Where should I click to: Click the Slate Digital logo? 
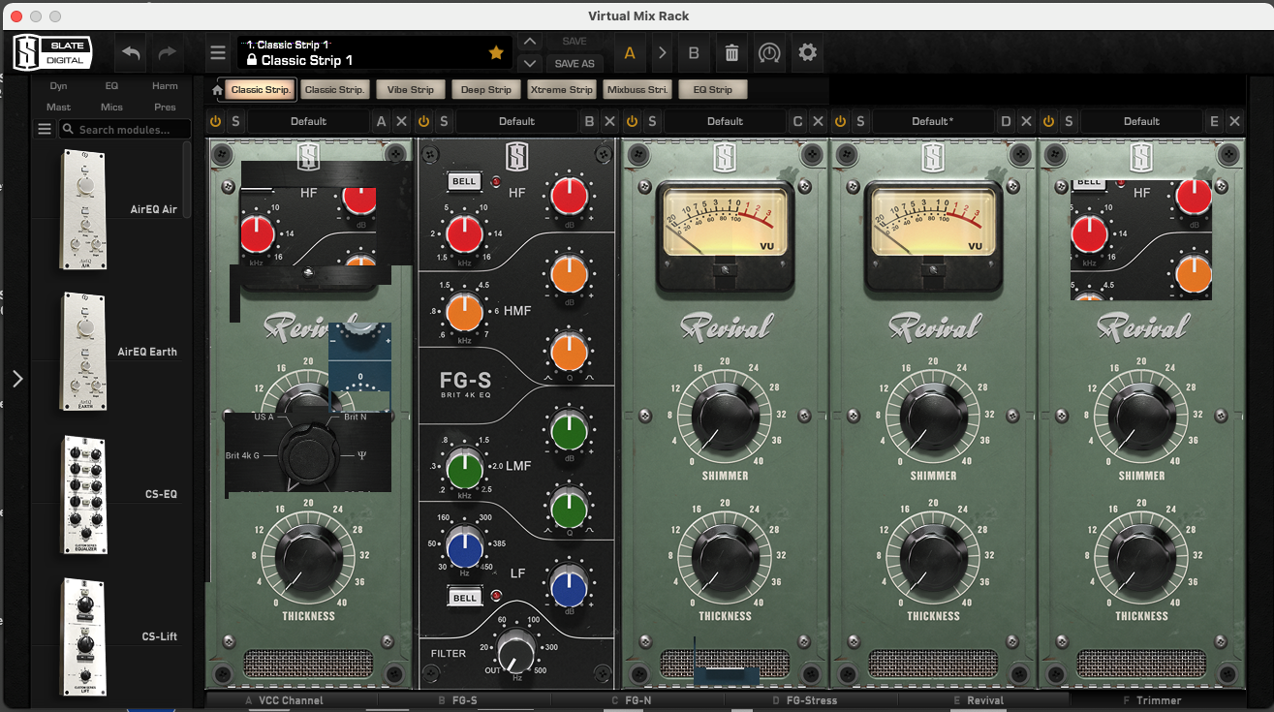point(52,53)
